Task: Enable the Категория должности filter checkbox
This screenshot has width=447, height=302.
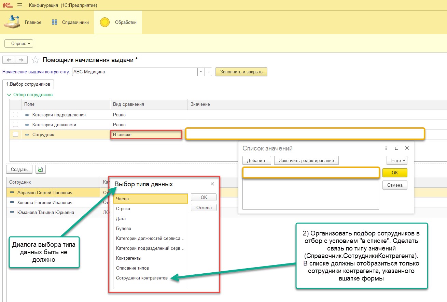Action: 15,125
